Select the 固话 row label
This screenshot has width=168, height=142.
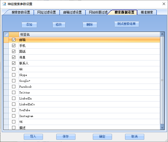click(23, 51)
